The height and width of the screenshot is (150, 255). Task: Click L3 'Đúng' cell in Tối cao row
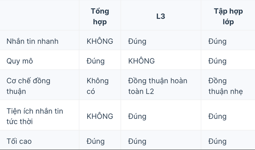point(137,141)
